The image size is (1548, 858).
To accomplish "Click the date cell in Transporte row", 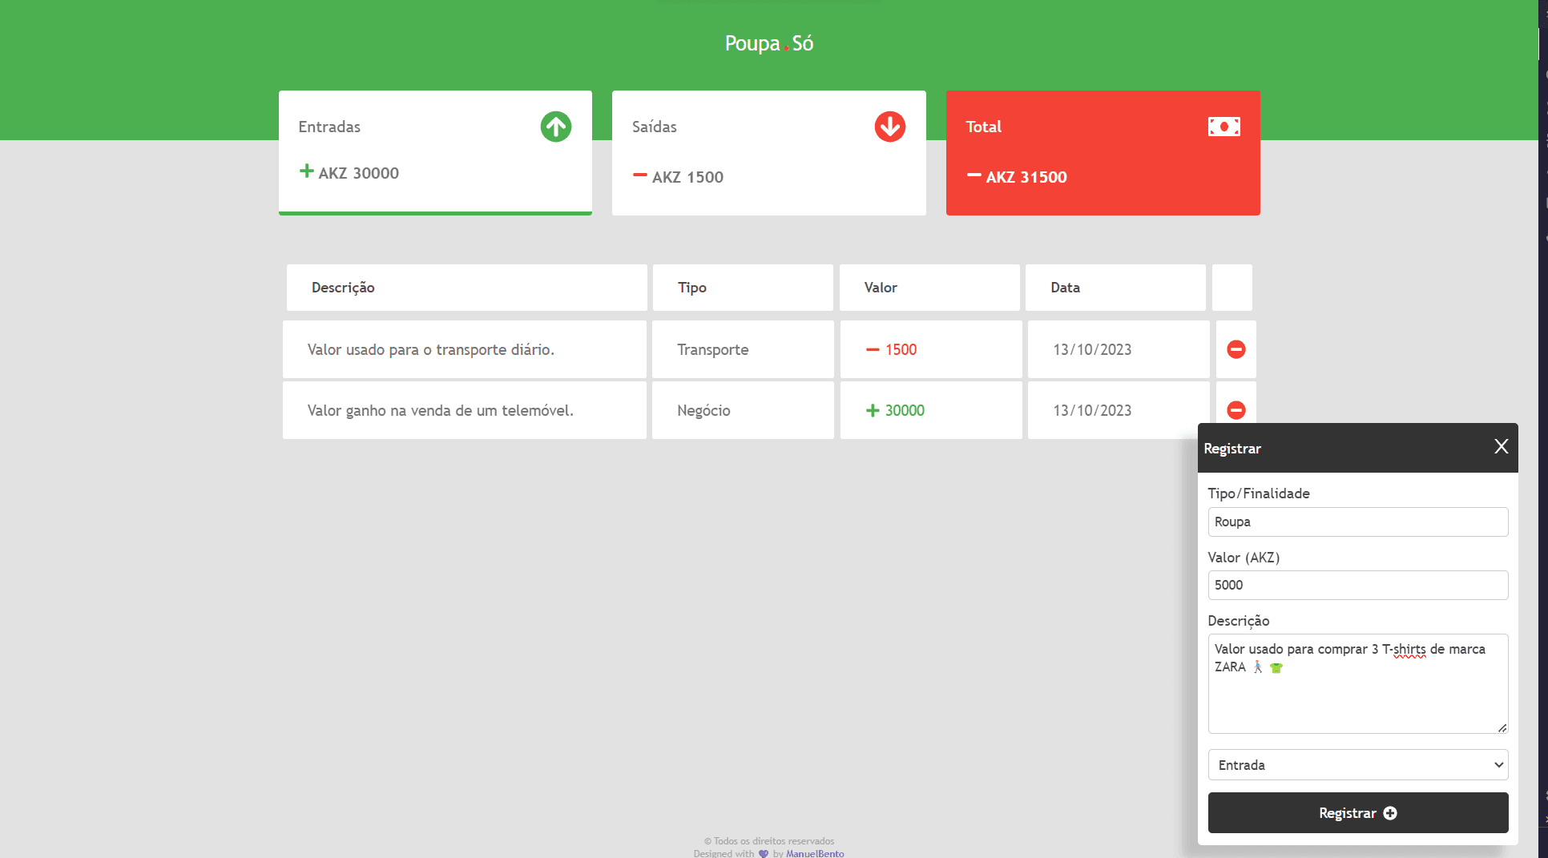I will (1119, 349).
